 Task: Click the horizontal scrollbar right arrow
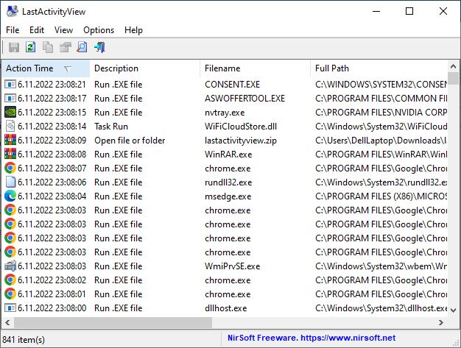pyautogui.click(x=441, y=322)
